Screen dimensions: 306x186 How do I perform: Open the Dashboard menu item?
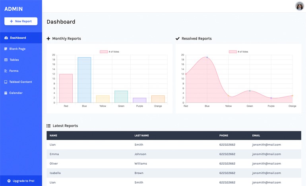21,38
